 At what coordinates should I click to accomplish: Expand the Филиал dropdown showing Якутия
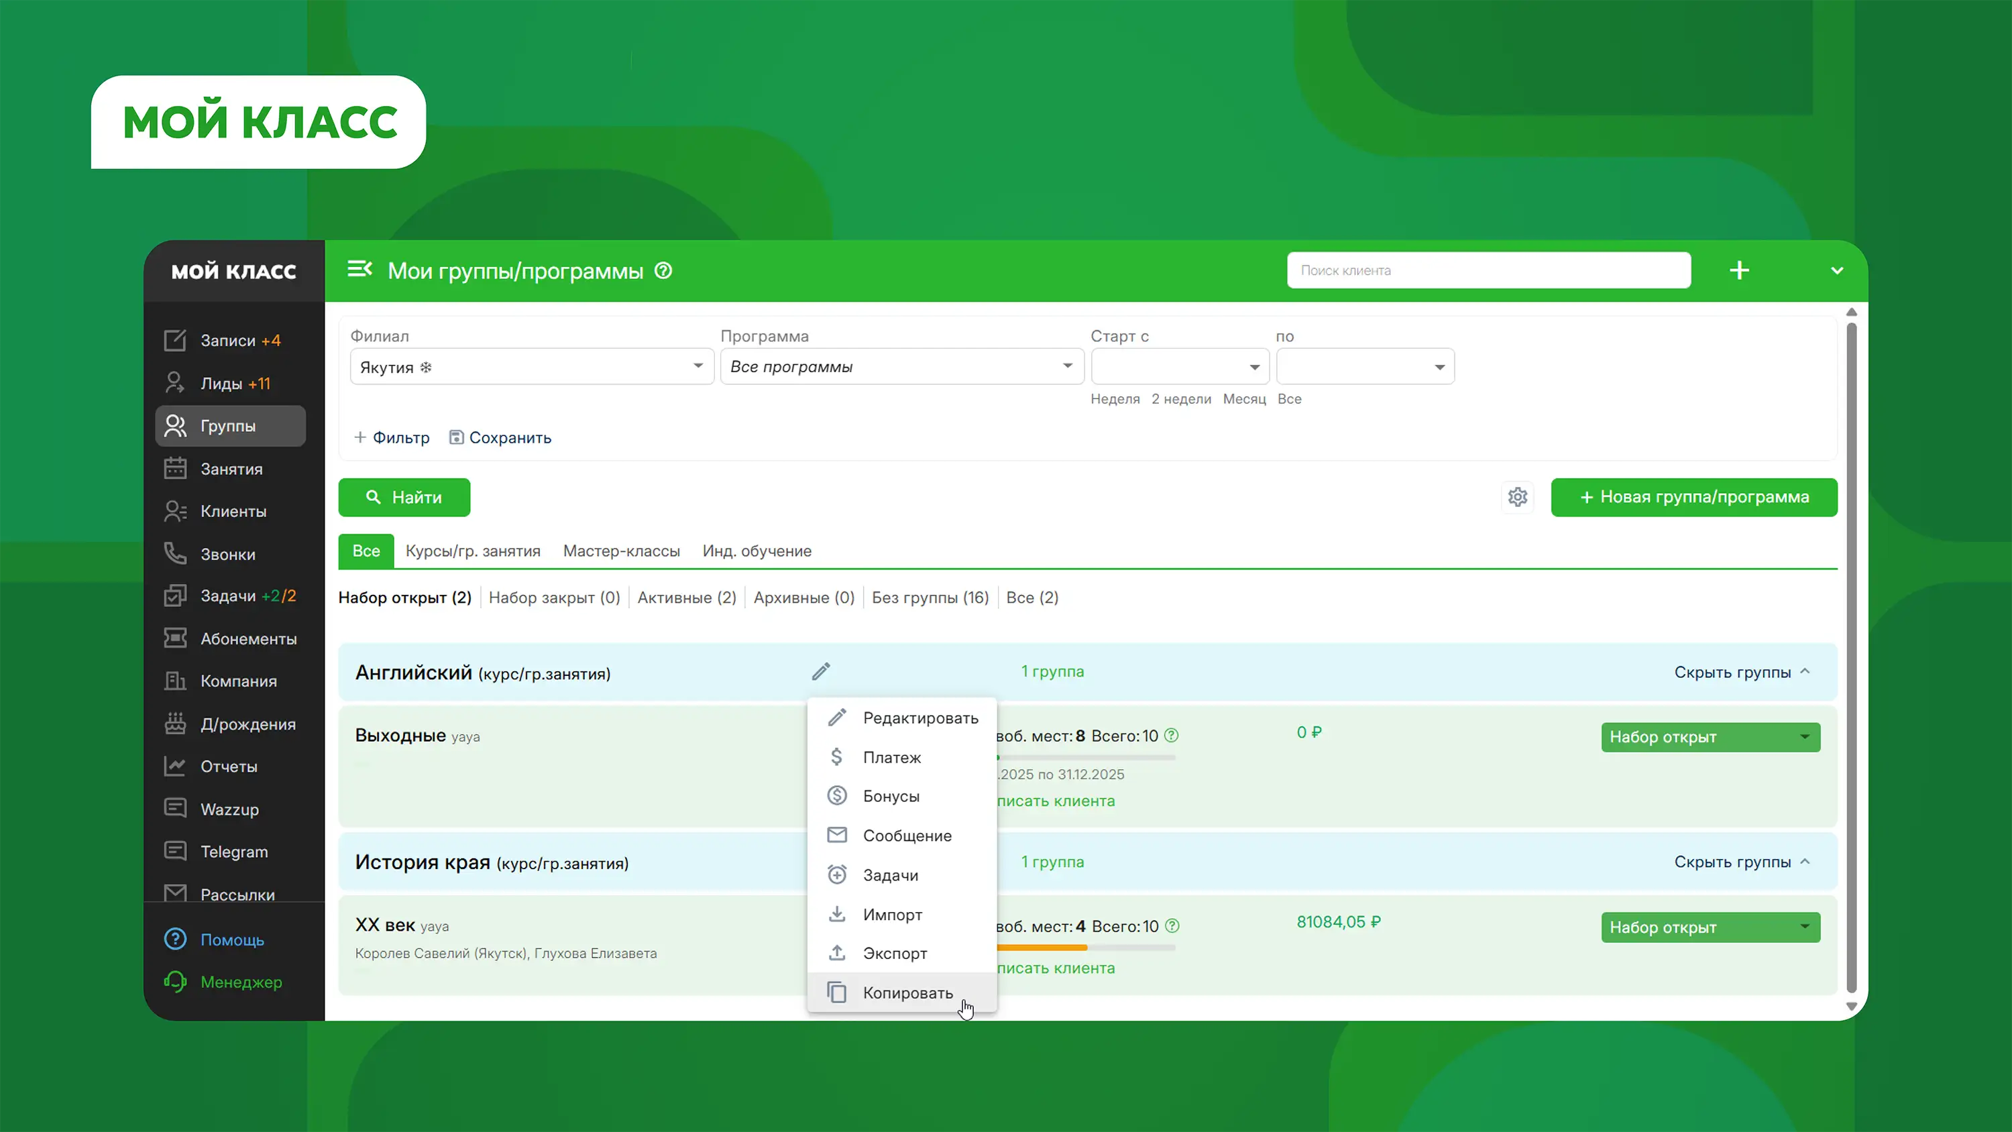click(531, 367)
